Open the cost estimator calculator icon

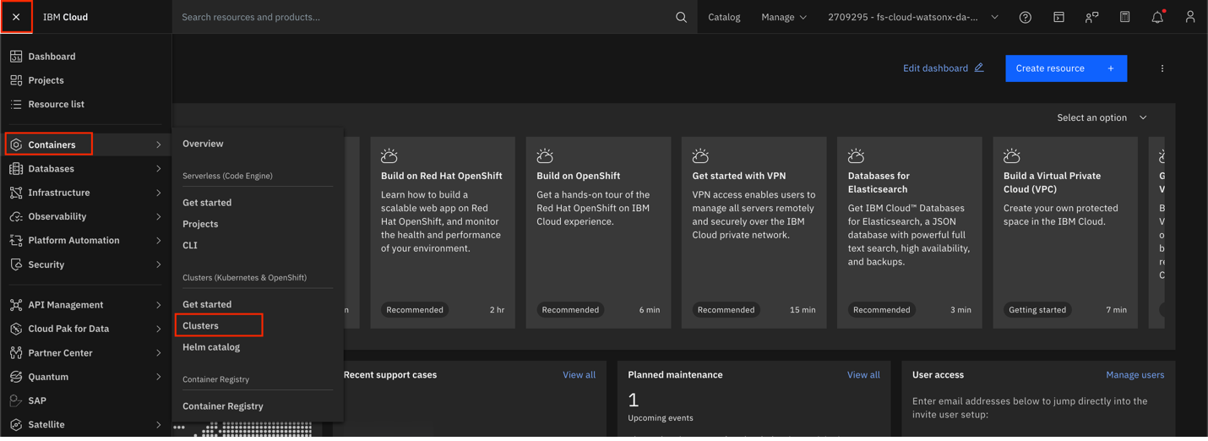click(1124, 17)
